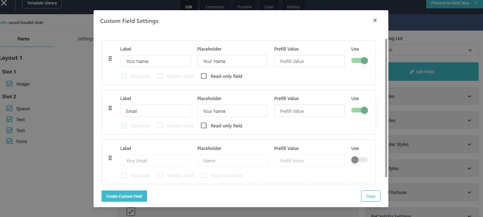
Task: Toggle Hidden Field checkbox in Email row
Action: tap(160, 126)
